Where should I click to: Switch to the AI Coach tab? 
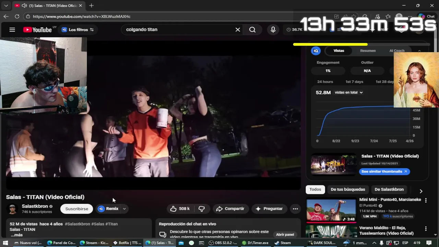397,51
